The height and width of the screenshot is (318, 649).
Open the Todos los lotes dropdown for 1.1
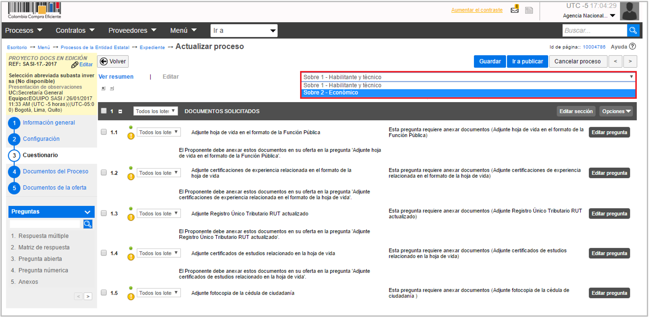(x=159, y=132)
